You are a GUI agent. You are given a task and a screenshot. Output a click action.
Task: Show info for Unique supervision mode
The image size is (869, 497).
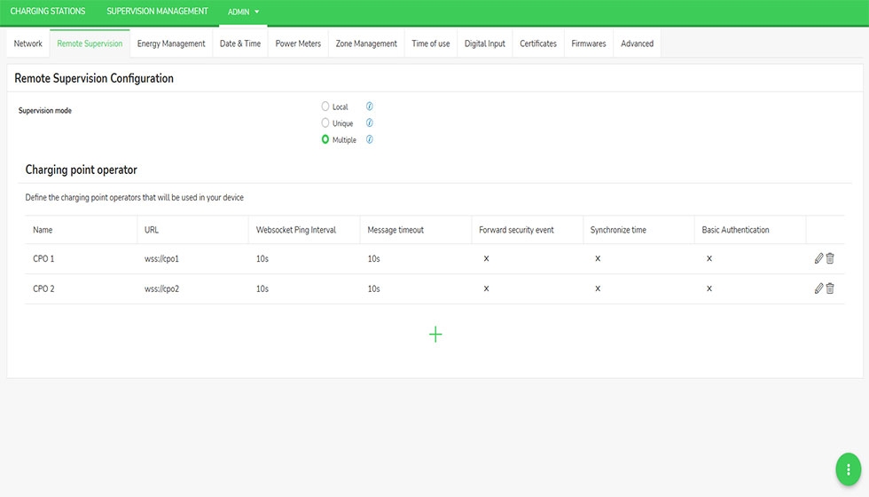click(370, 123)
